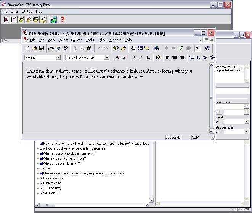Click red question mark help icon in EZSurvey
This screenshot has width=252, height=213.
pyautogui.click(x=63, y=19)
